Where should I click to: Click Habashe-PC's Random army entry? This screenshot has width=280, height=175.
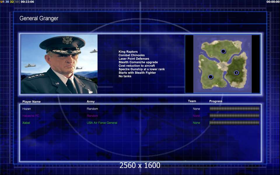pyautogui.click(x=92, y=116)
